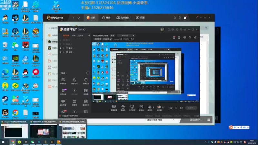258x145 pixels.
Task: Open GeForce Experience desktop icon
Action: point(15,61)
